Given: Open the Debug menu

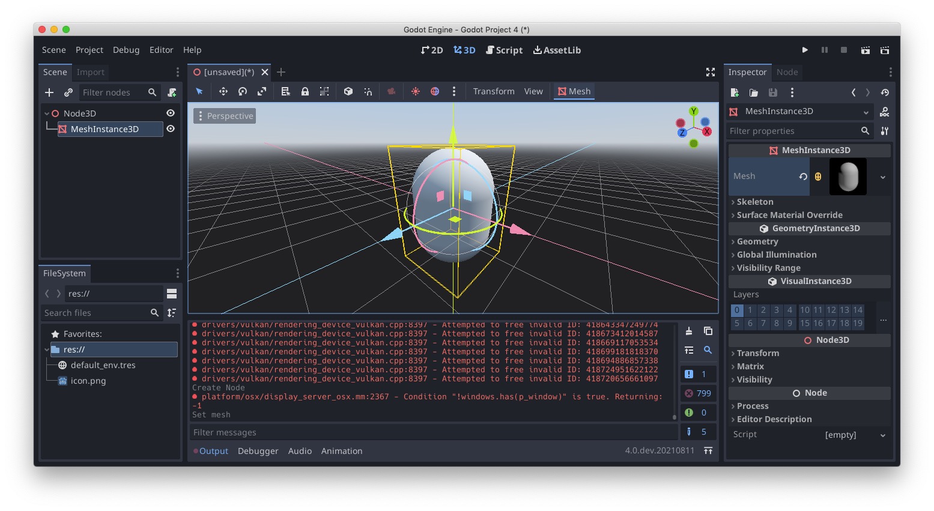Looking at the screenshot, I should point(126,50).
